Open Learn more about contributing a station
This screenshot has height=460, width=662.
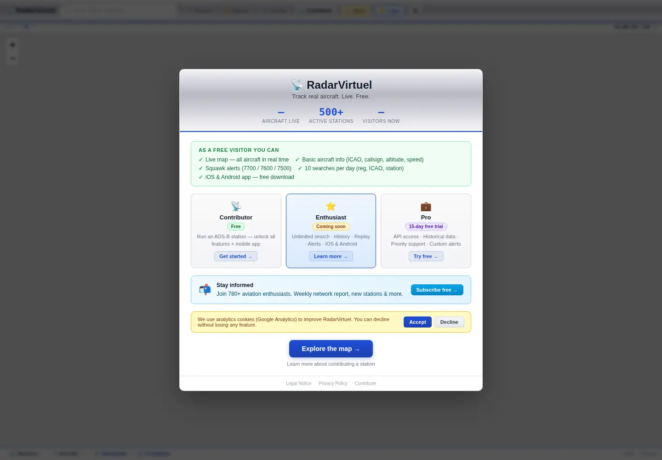(x=331, y=364)
